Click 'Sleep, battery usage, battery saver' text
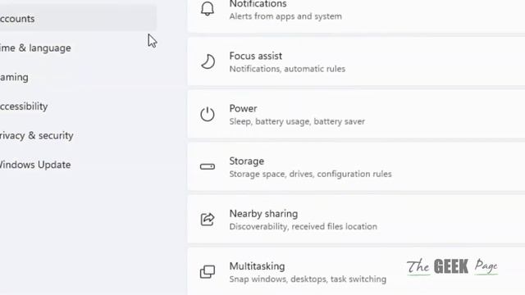This screenshot has height=295, width=525. click(297, 121)
